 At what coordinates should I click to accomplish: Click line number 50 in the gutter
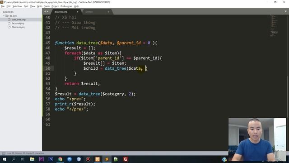[x=48, y=68]
